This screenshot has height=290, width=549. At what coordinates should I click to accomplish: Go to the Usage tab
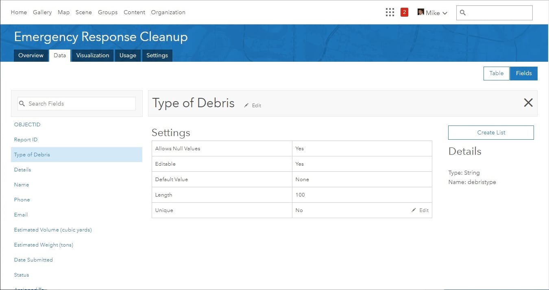tap(128, 56)
